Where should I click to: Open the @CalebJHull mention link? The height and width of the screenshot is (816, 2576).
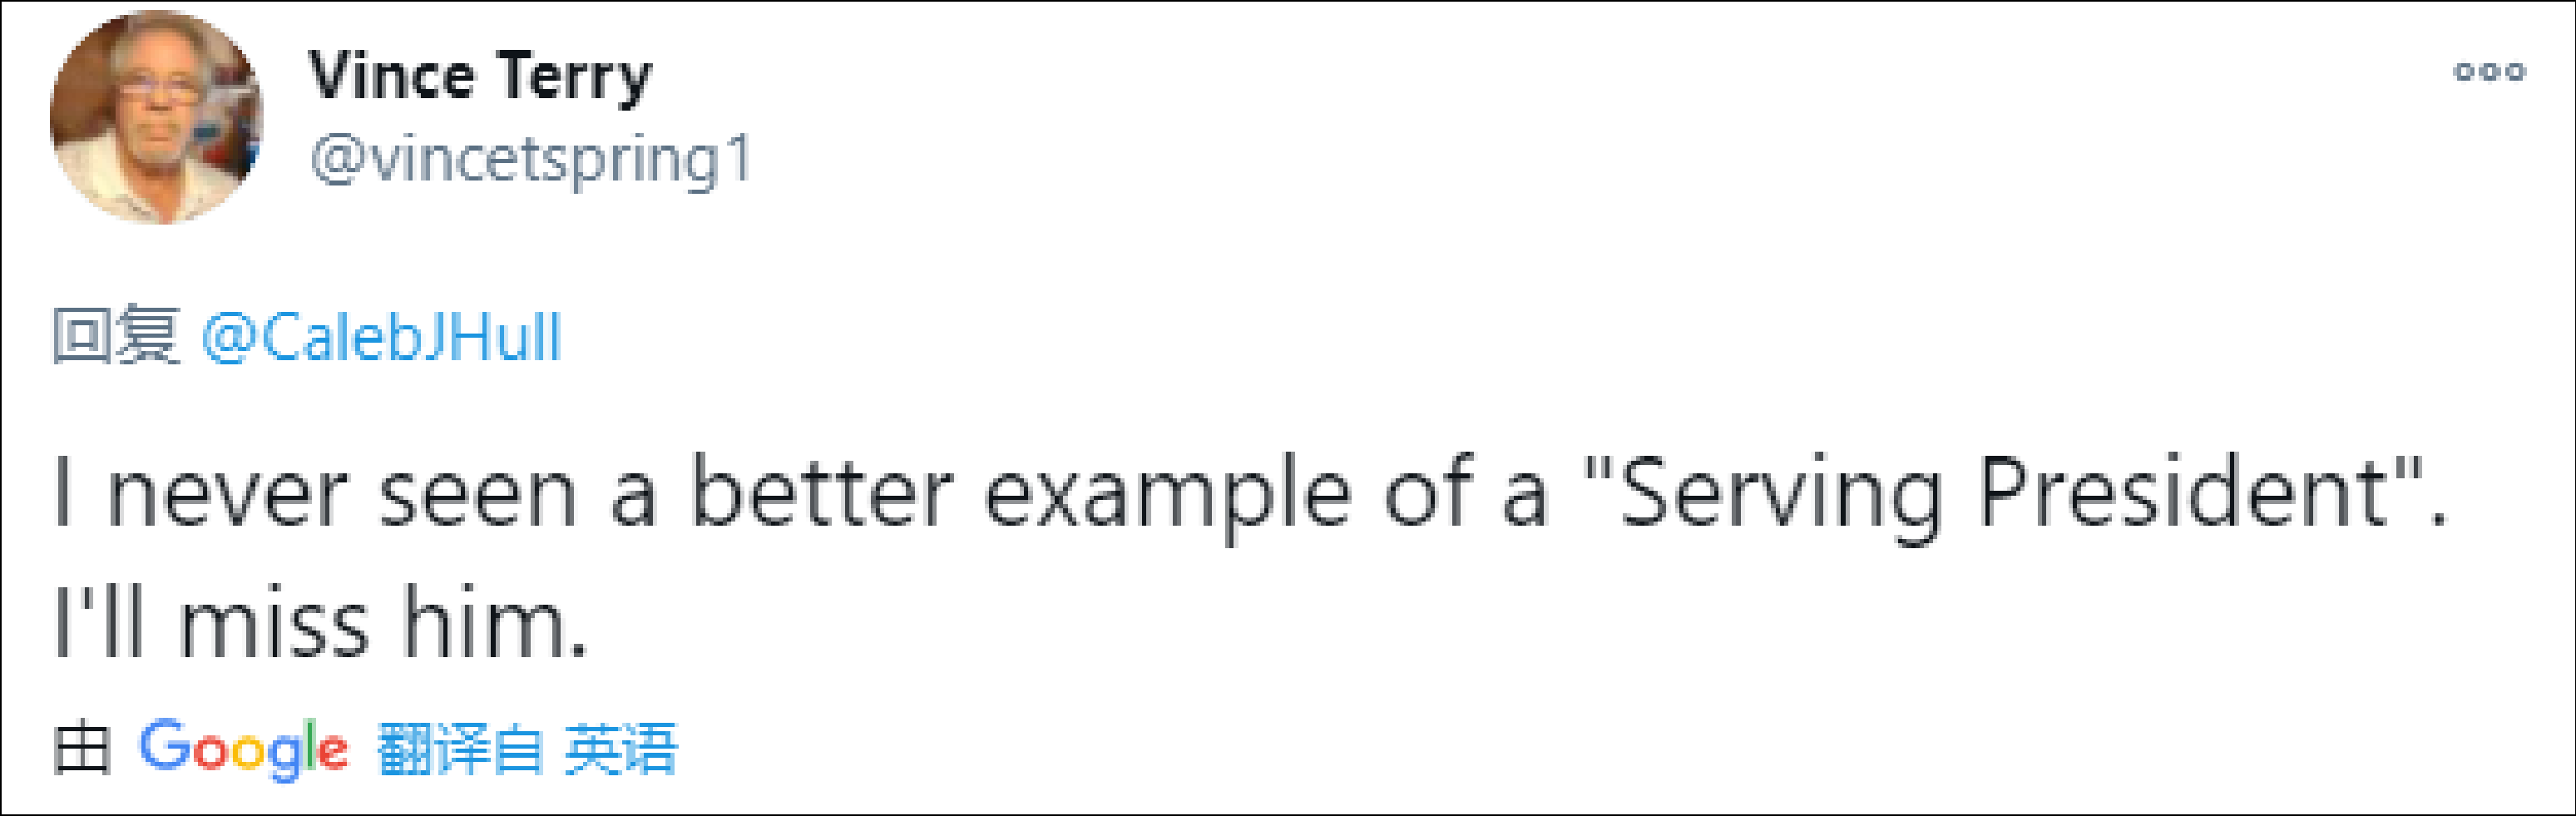point(381,337)
